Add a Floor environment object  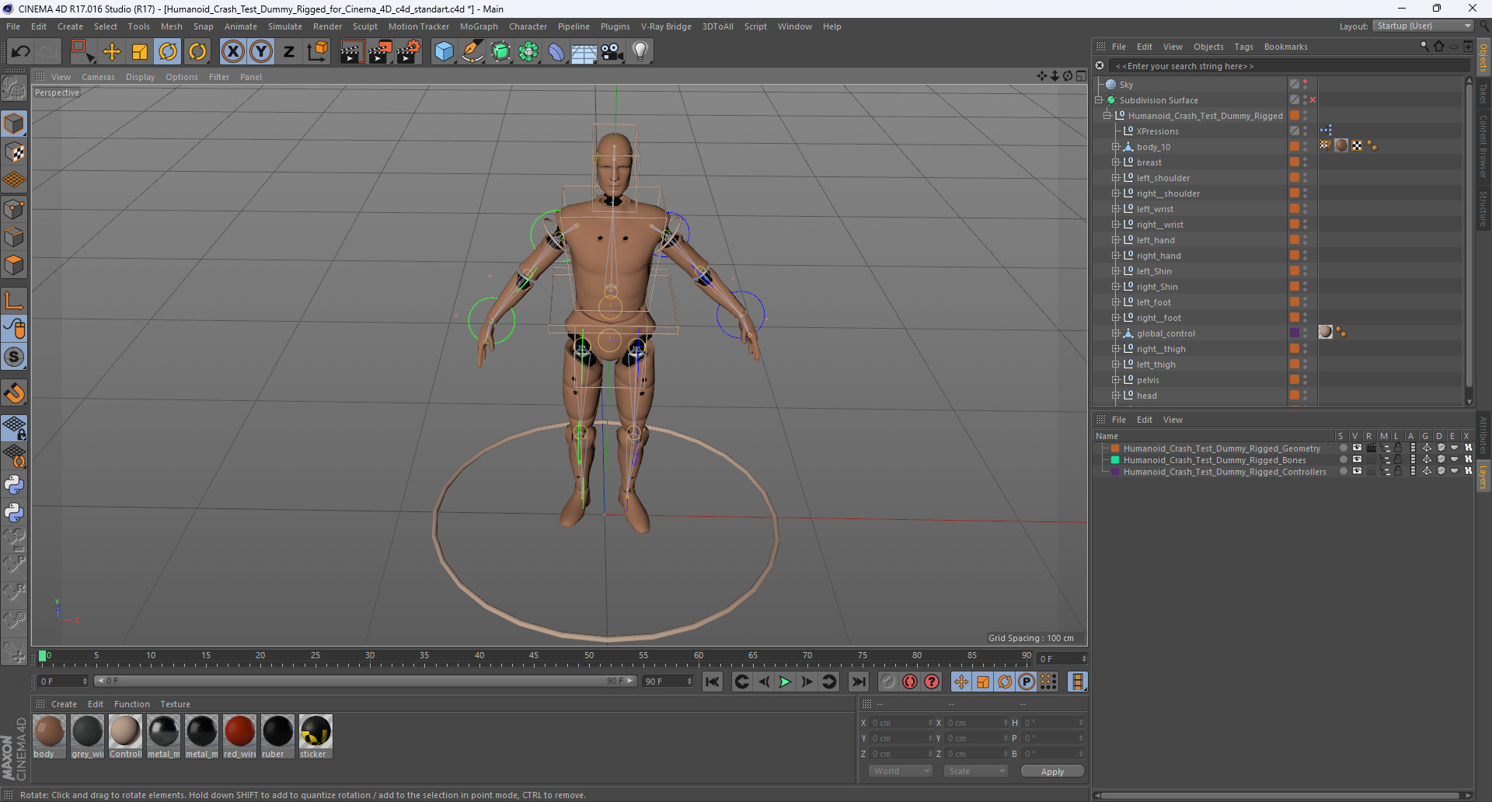tap(584, 52)
